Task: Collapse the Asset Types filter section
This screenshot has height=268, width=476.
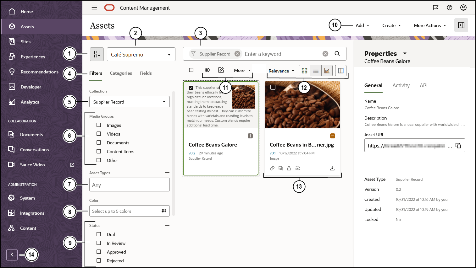Action: [x=167, y=173]
